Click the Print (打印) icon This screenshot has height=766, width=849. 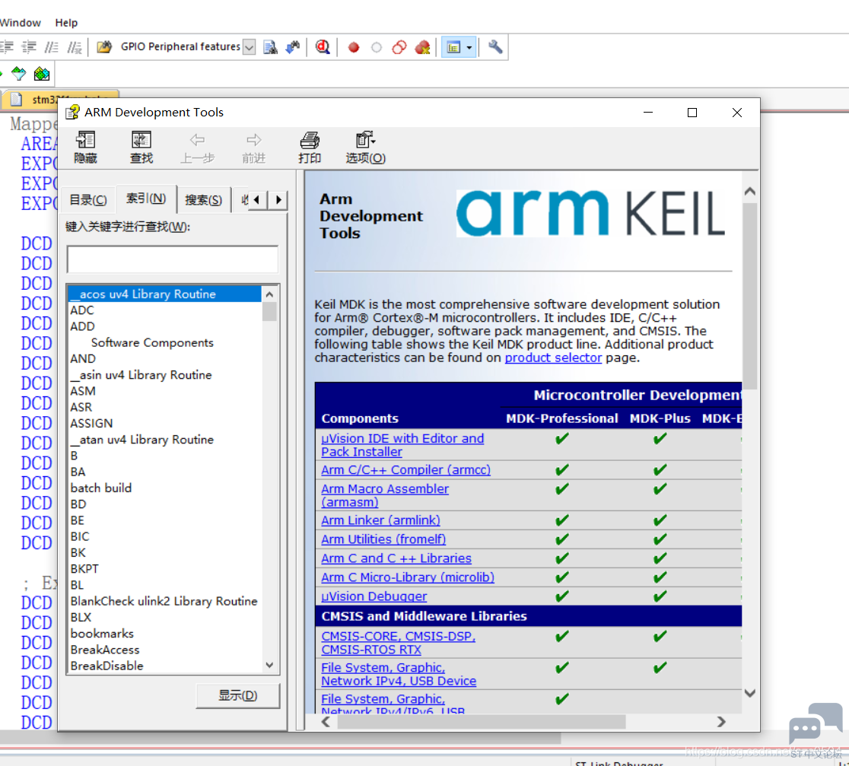(309, 147)
